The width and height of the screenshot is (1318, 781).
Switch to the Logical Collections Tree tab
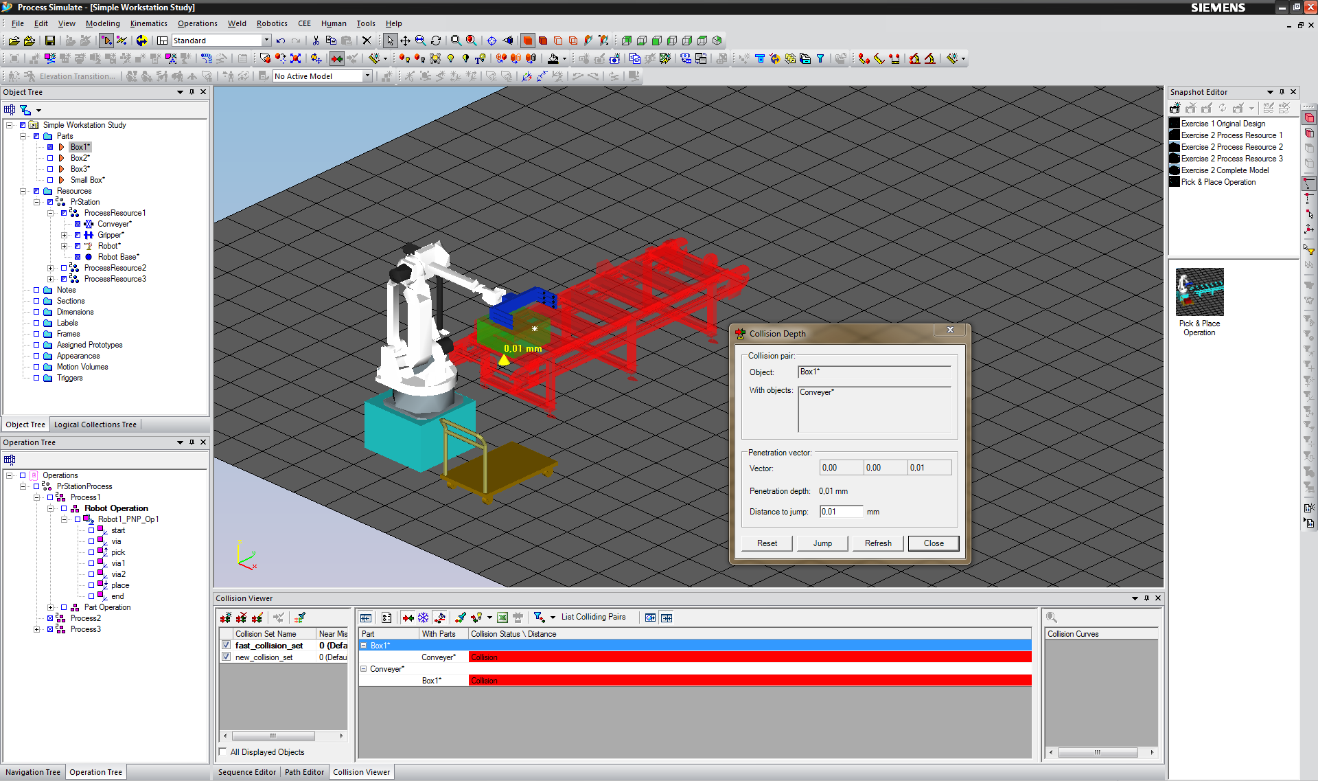click(x=95, y=425)
